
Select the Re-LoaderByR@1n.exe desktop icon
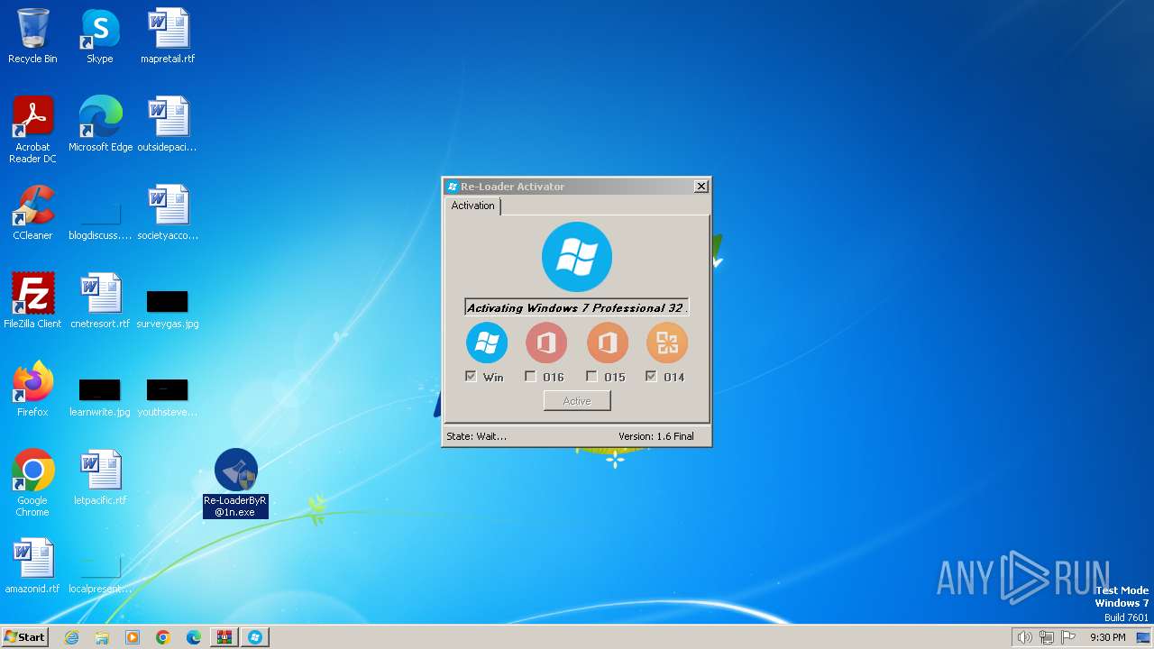tap(235, 483)
